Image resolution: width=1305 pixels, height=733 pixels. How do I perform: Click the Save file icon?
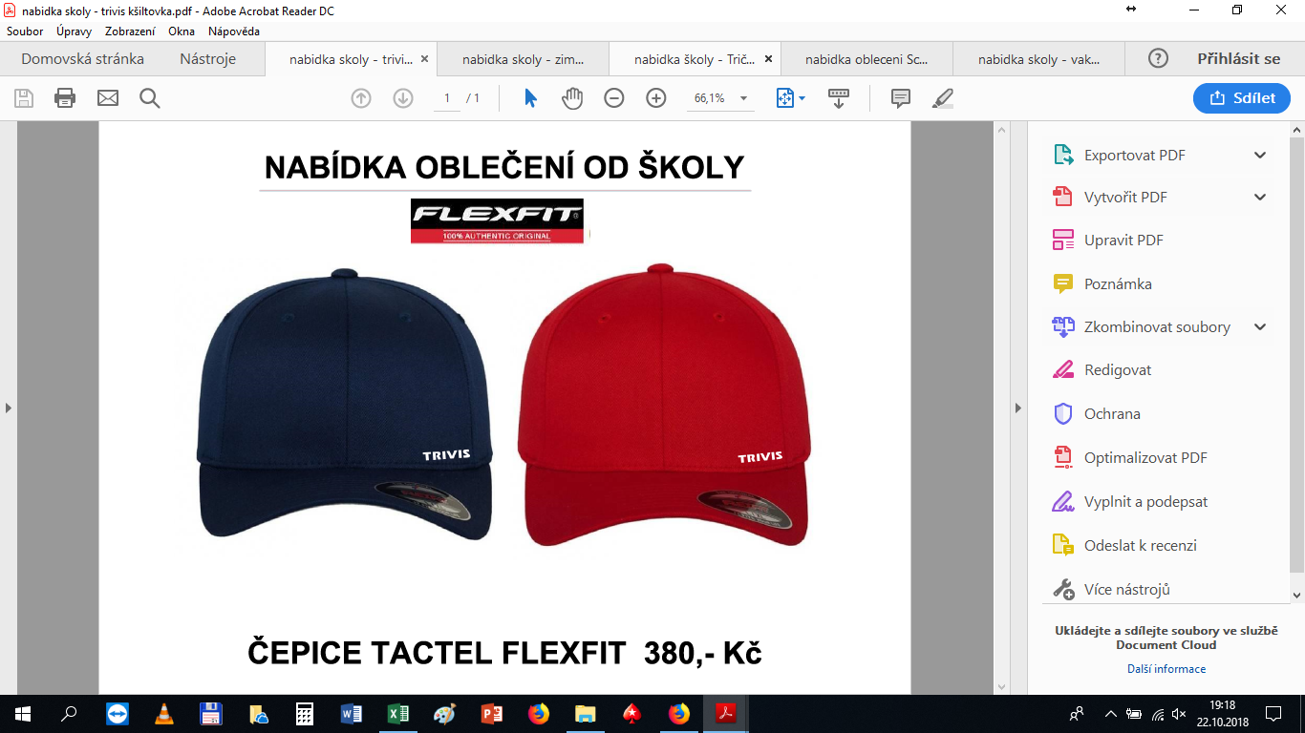pyautogui.click(x=24, y=97)
